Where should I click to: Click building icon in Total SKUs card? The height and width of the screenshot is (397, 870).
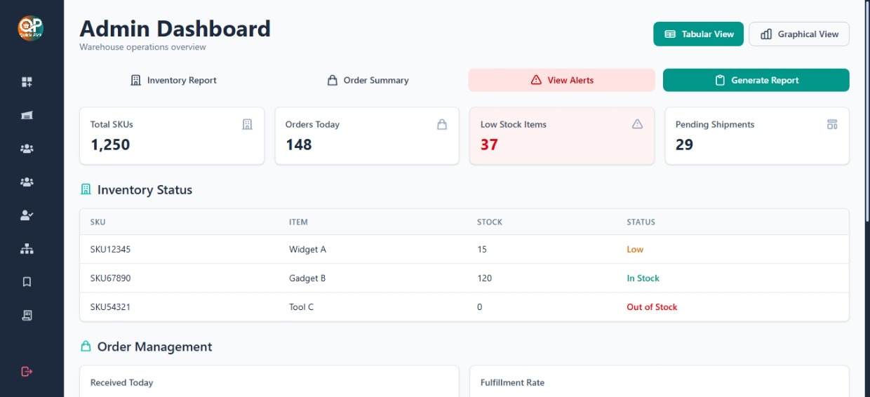(x=247, y=124)
